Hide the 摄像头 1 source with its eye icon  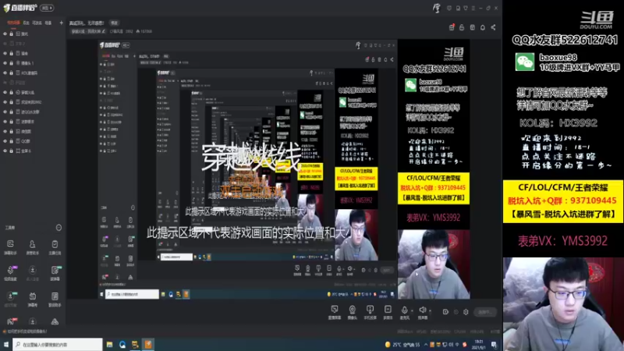[x=5, y=63]
